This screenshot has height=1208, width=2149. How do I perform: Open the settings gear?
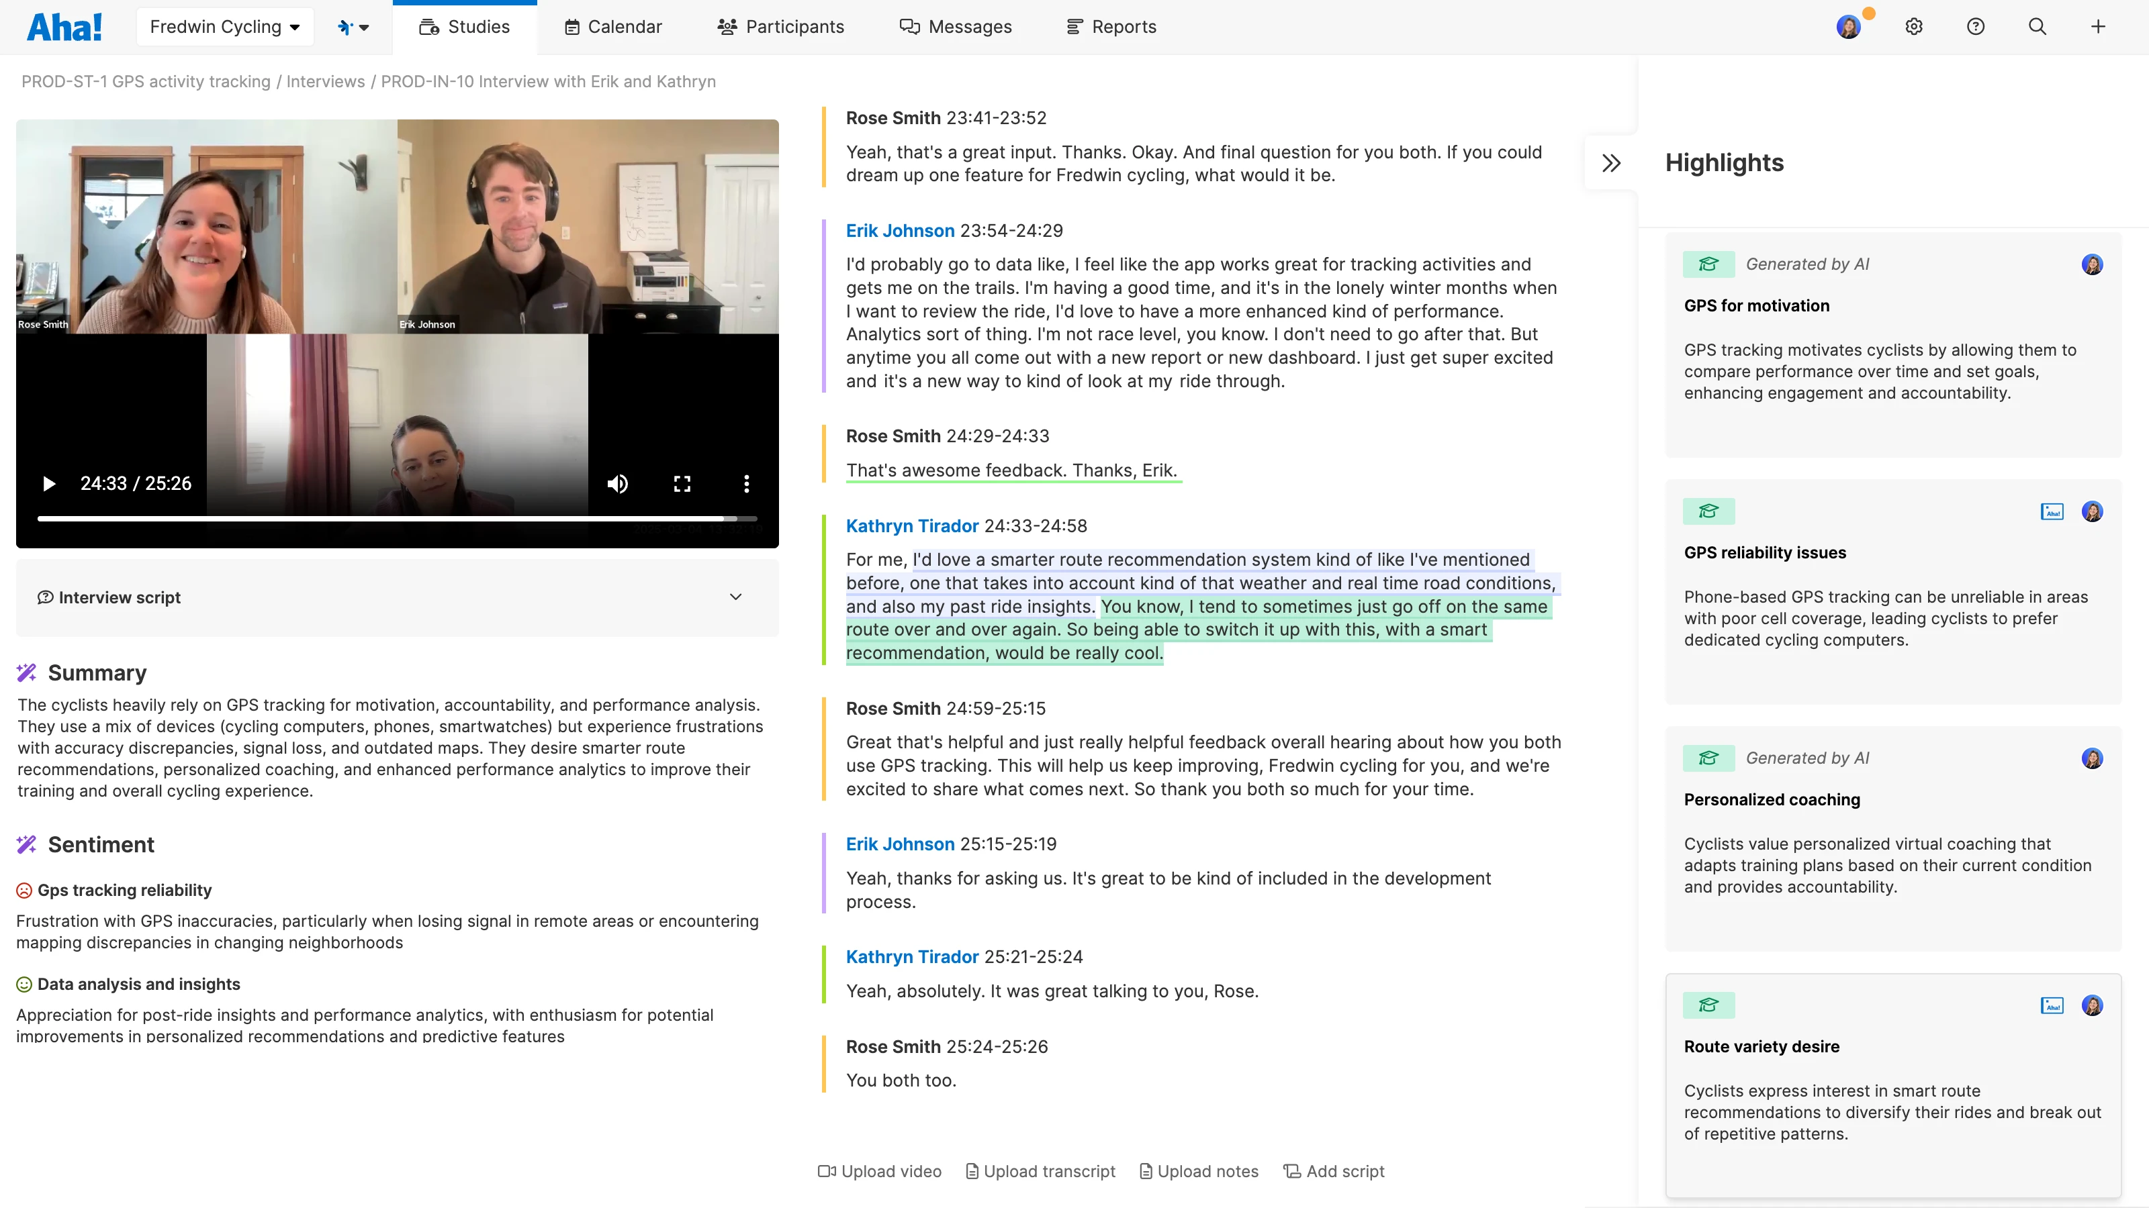pyautogui.click(x=1914, y=27)
